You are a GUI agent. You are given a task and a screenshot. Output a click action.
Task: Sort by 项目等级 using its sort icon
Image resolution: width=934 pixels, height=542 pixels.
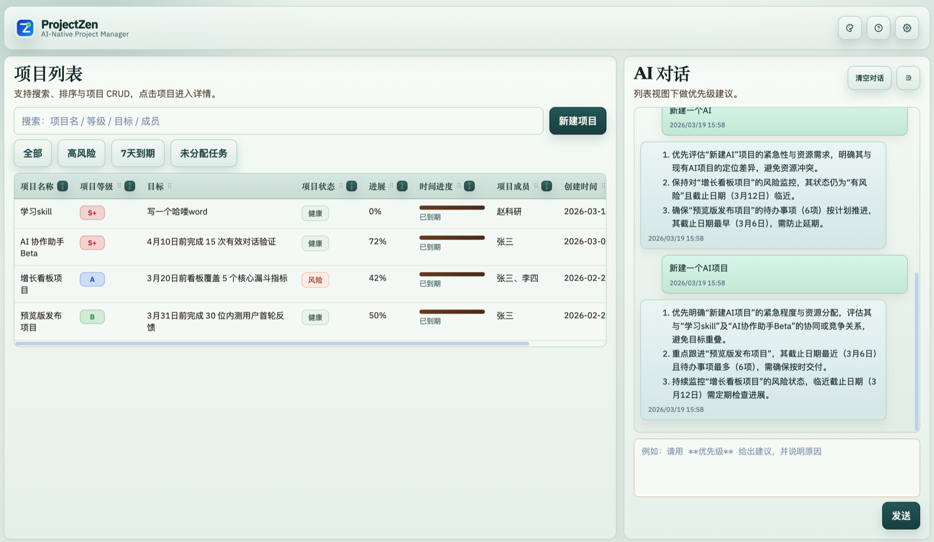point(130,186)
